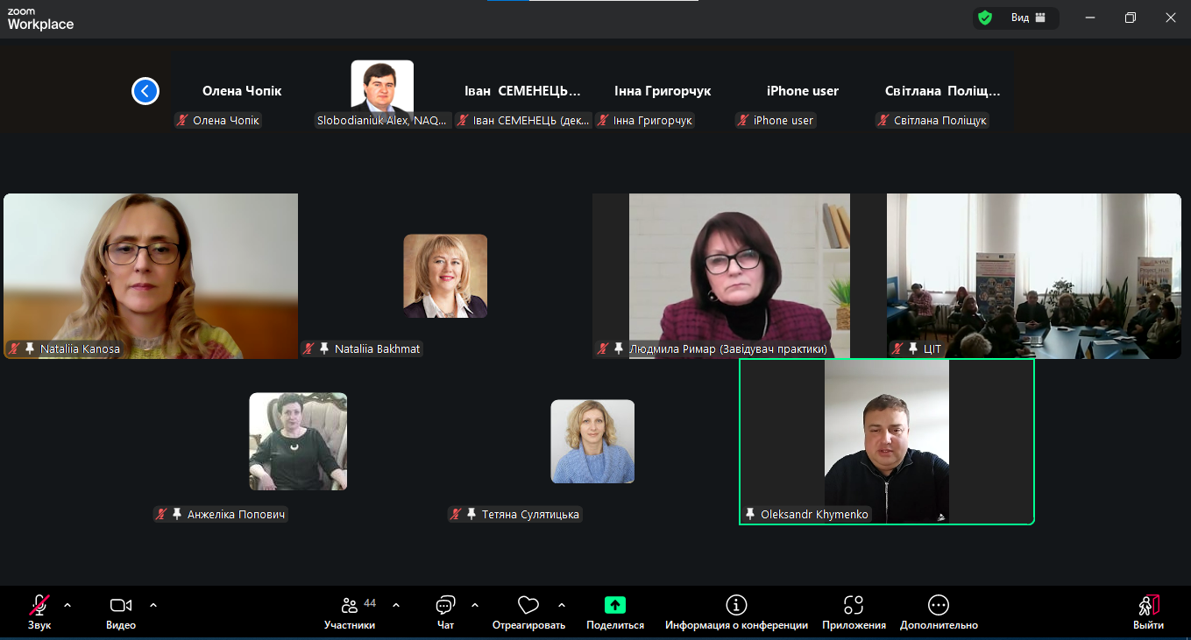Open the Вид view layout menu
The width and height of the screenshot is (1191, 640).
[x=1028, y=18]
